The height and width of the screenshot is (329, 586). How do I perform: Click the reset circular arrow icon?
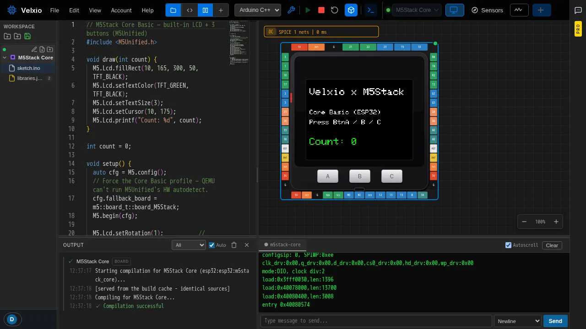335,10
